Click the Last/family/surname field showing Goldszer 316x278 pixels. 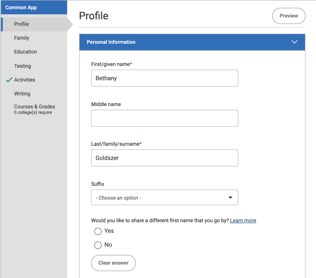click(164, 158)
